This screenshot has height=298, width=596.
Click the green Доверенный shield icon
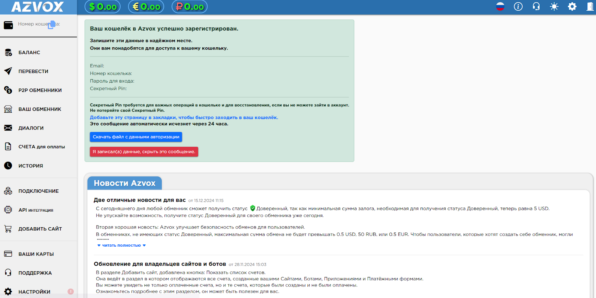253,208
